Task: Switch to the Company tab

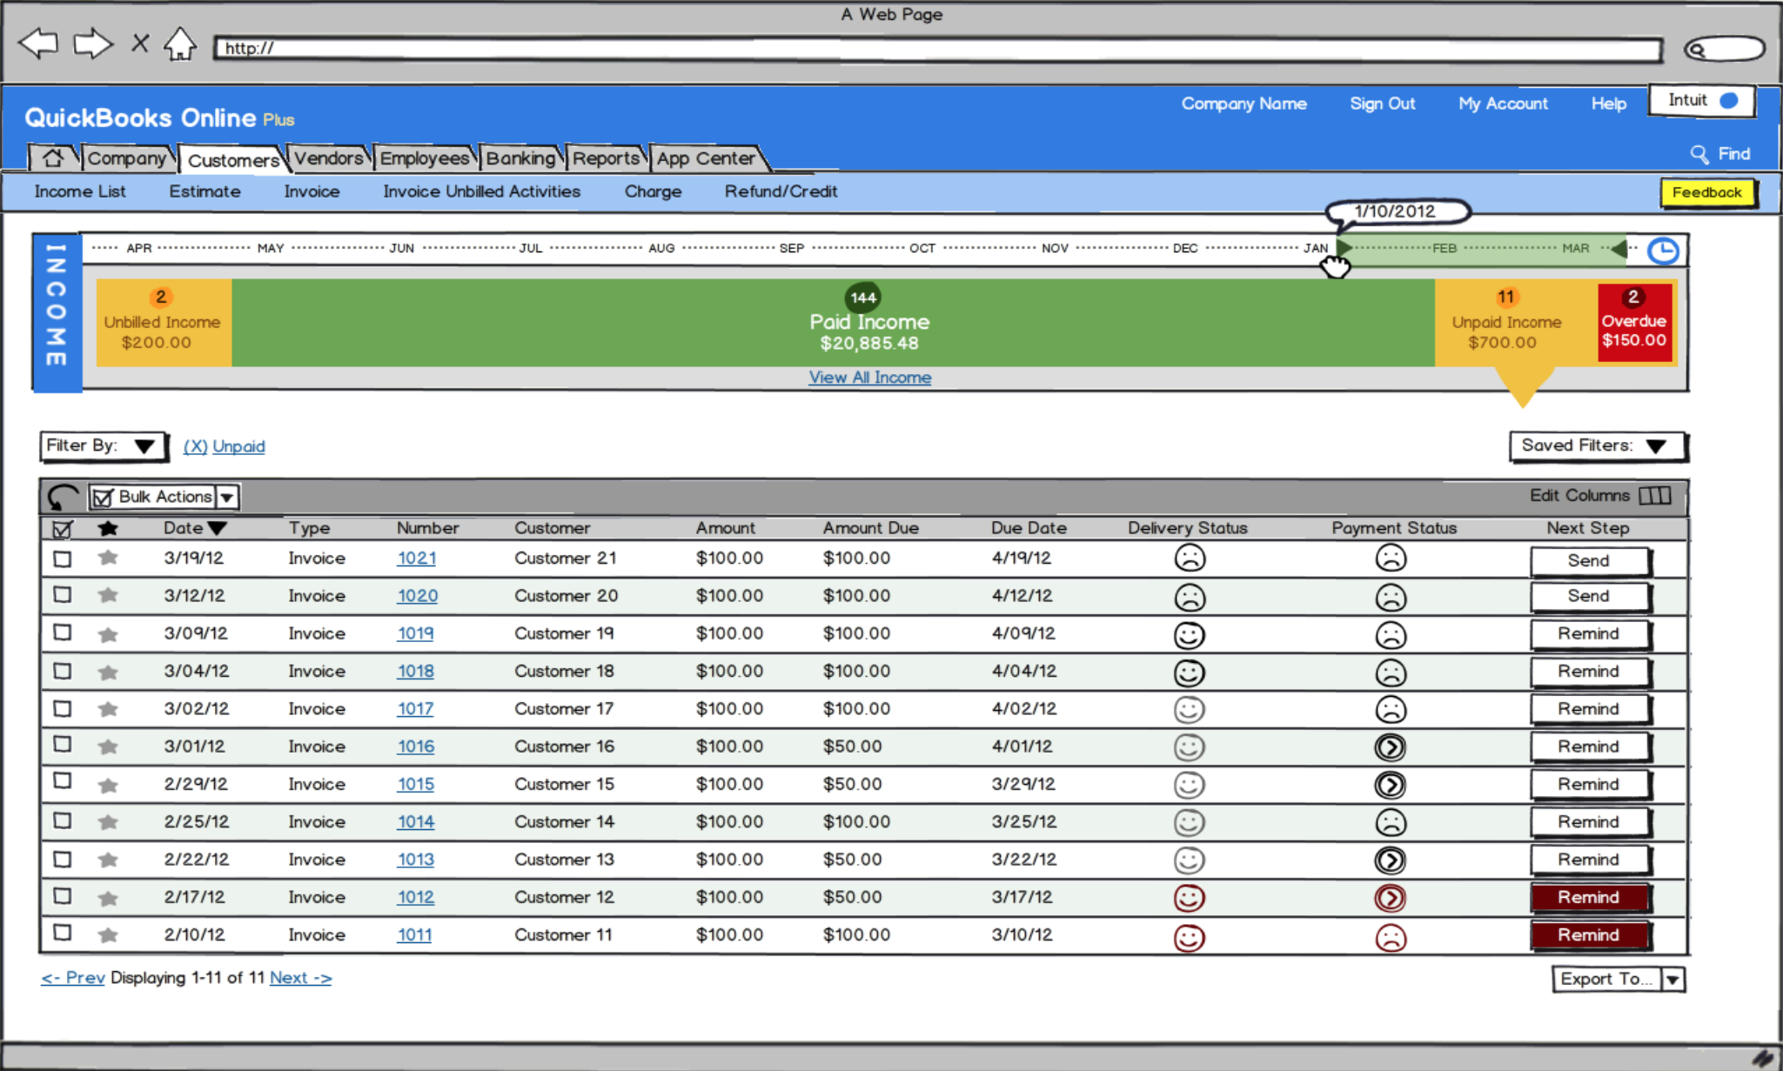Action: point(127,157)
